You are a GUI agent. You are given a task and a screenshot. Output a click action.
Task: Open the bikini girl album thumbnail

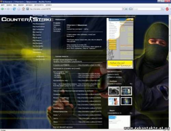[x=114, y=101]
